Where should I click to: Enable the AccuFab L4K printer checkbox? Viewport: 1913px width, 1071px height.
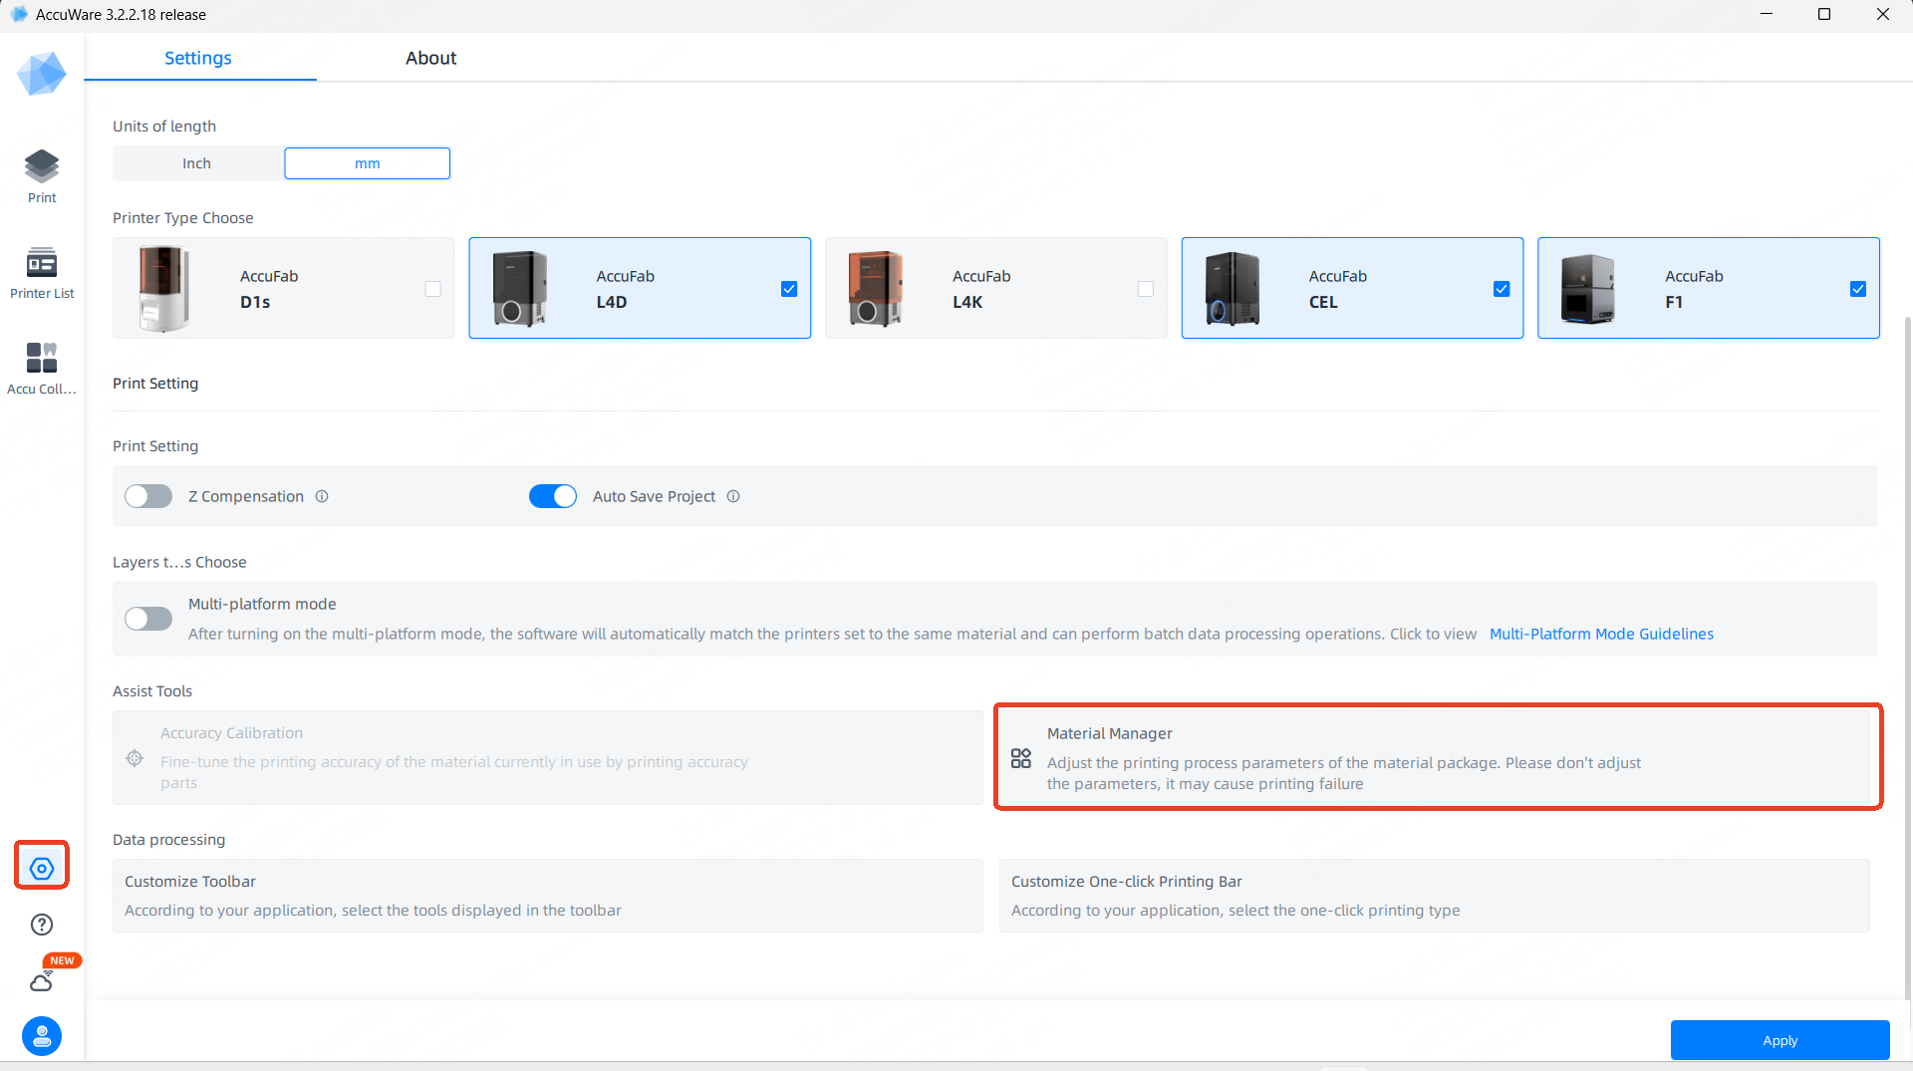pyautogui.click(x=1146, y=289)
